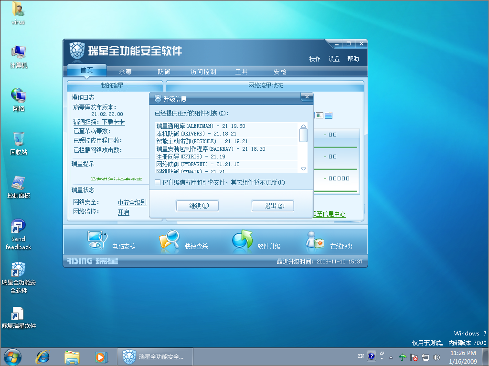
Task: Switch to the 访问控制 access control tab
Action: coord(203,72)
